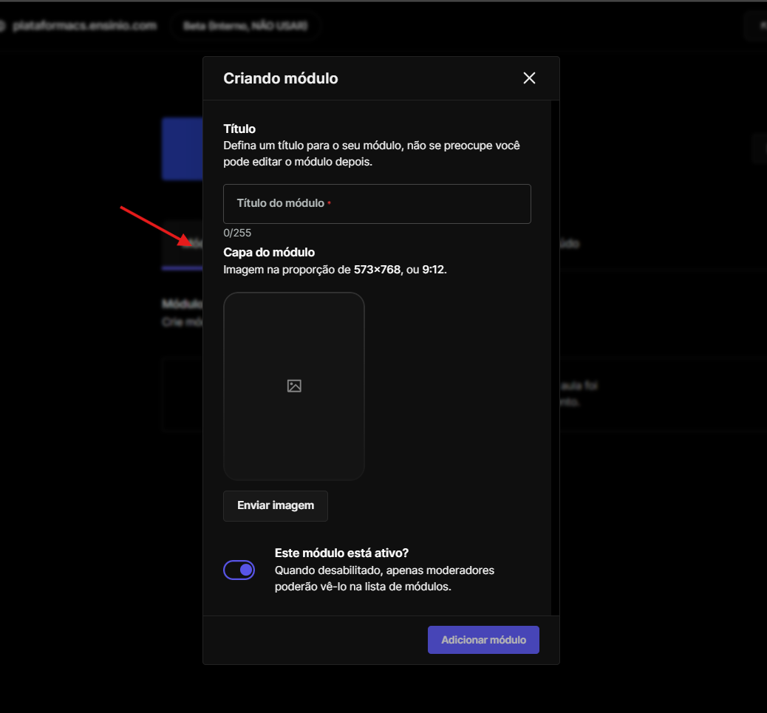Click the 'Título' section heading
This screenshot has width=767, height=713.
pos(239,129)
